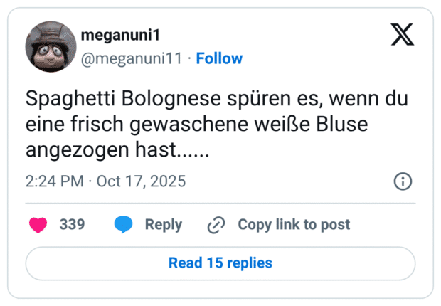This screenshot has height=306, width=441.
Task: Click the circled info icon
Action: (x=403, y=181)
